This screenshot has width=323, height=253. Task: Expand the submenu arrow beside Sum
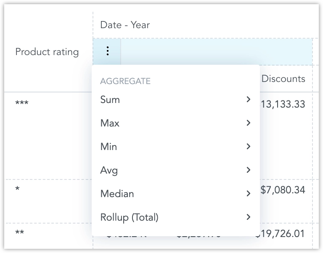tap(248, 100)
